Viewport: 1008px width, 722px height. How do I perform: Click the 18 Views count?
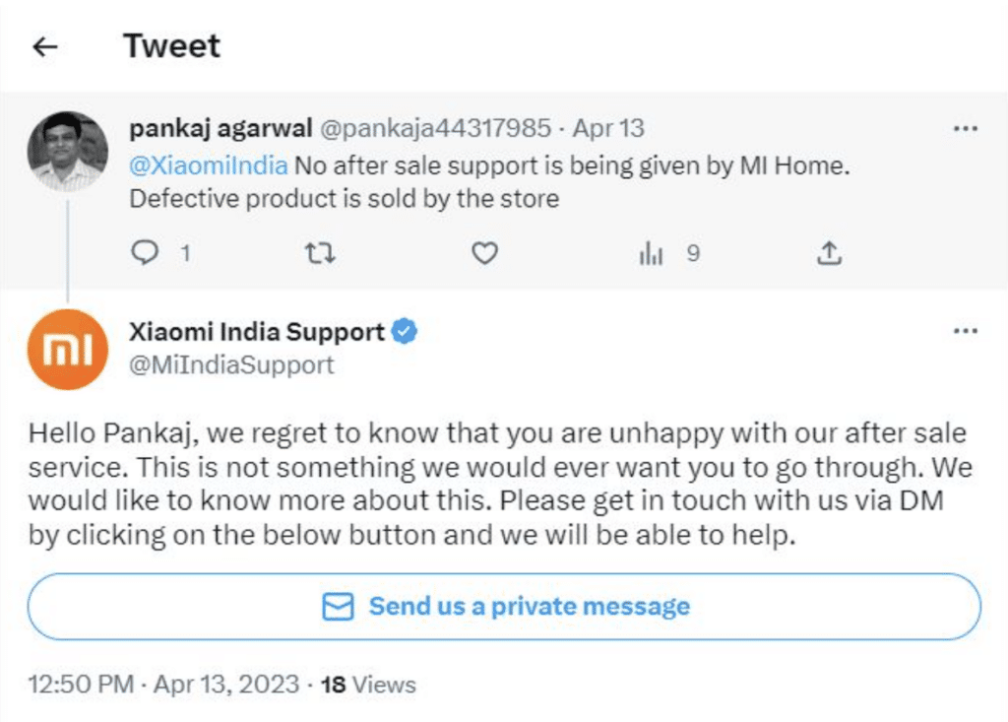click(x=368, y=684)
